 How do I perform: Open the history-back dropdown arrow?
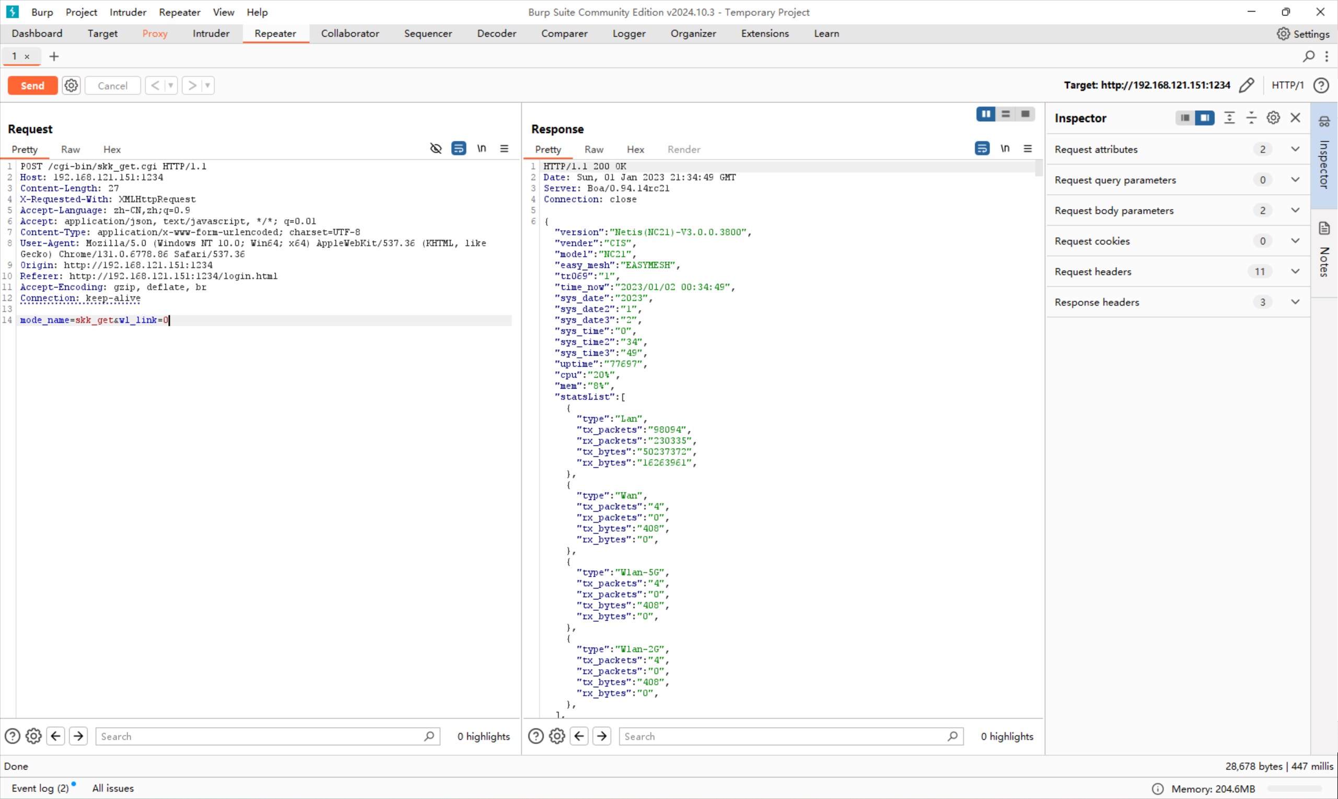click(171, 86)
